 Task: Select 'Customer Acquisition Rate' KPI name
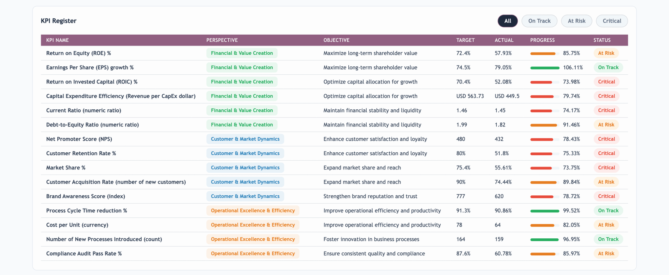(x=116, y=182)
